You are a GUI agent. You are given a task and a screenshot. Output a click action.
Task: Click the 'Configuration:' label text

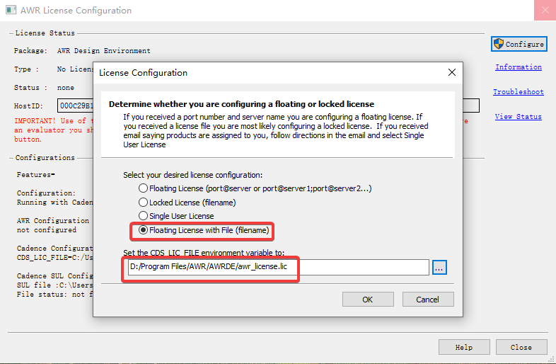pos(46,193)
